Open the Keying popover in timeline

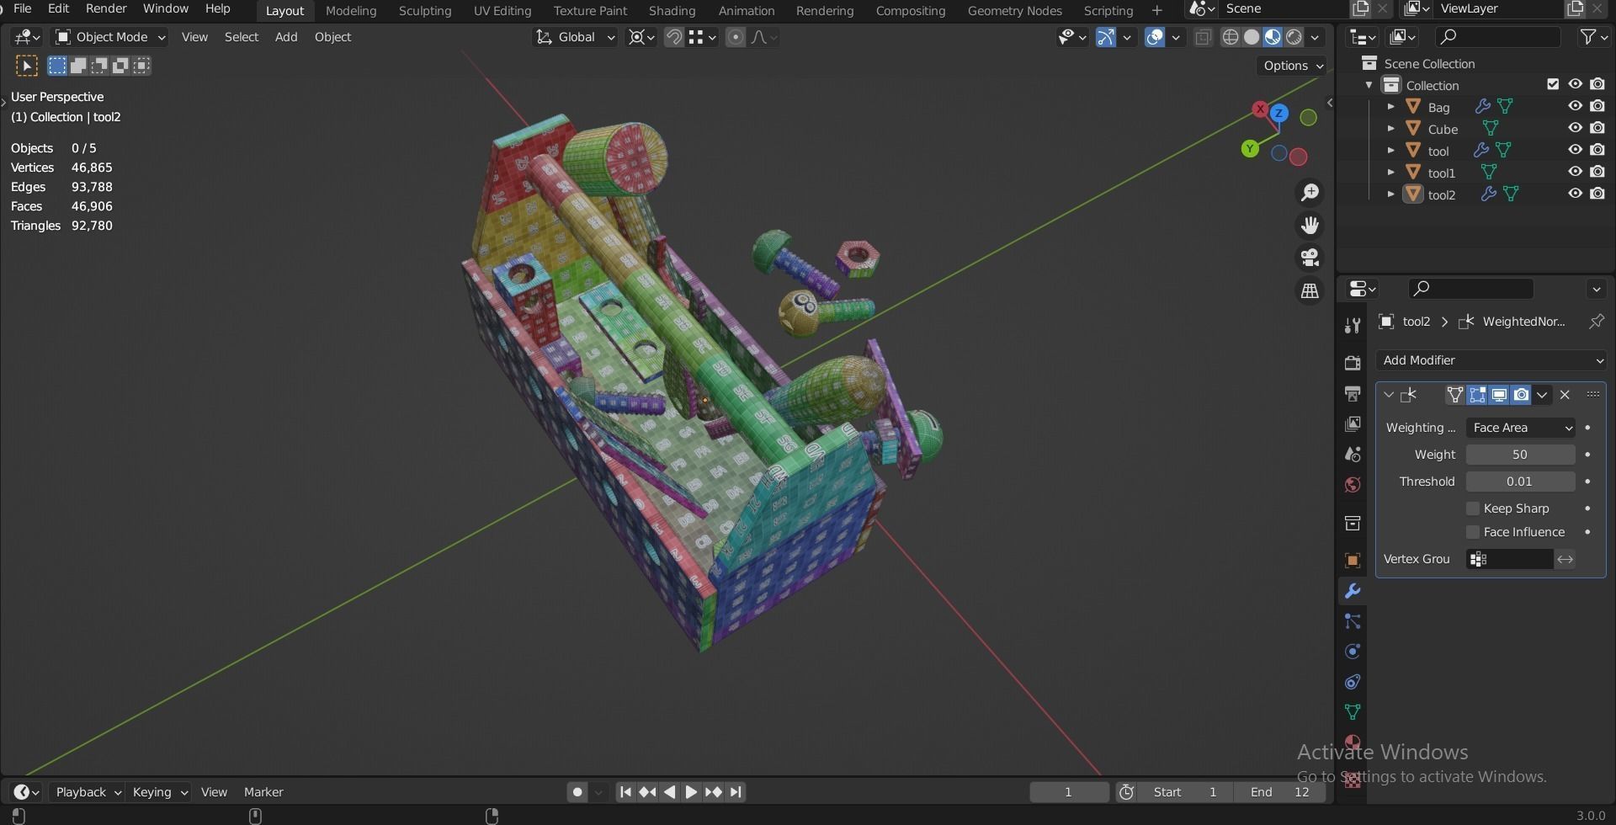160,792
